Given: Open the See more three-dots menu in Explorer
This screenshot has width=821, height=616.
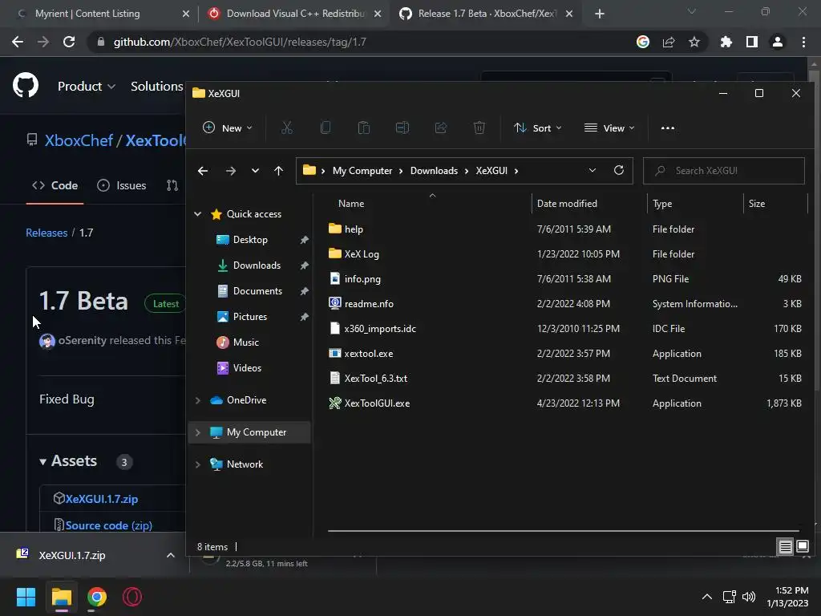Looking at the screenshot, I should 668,128.
